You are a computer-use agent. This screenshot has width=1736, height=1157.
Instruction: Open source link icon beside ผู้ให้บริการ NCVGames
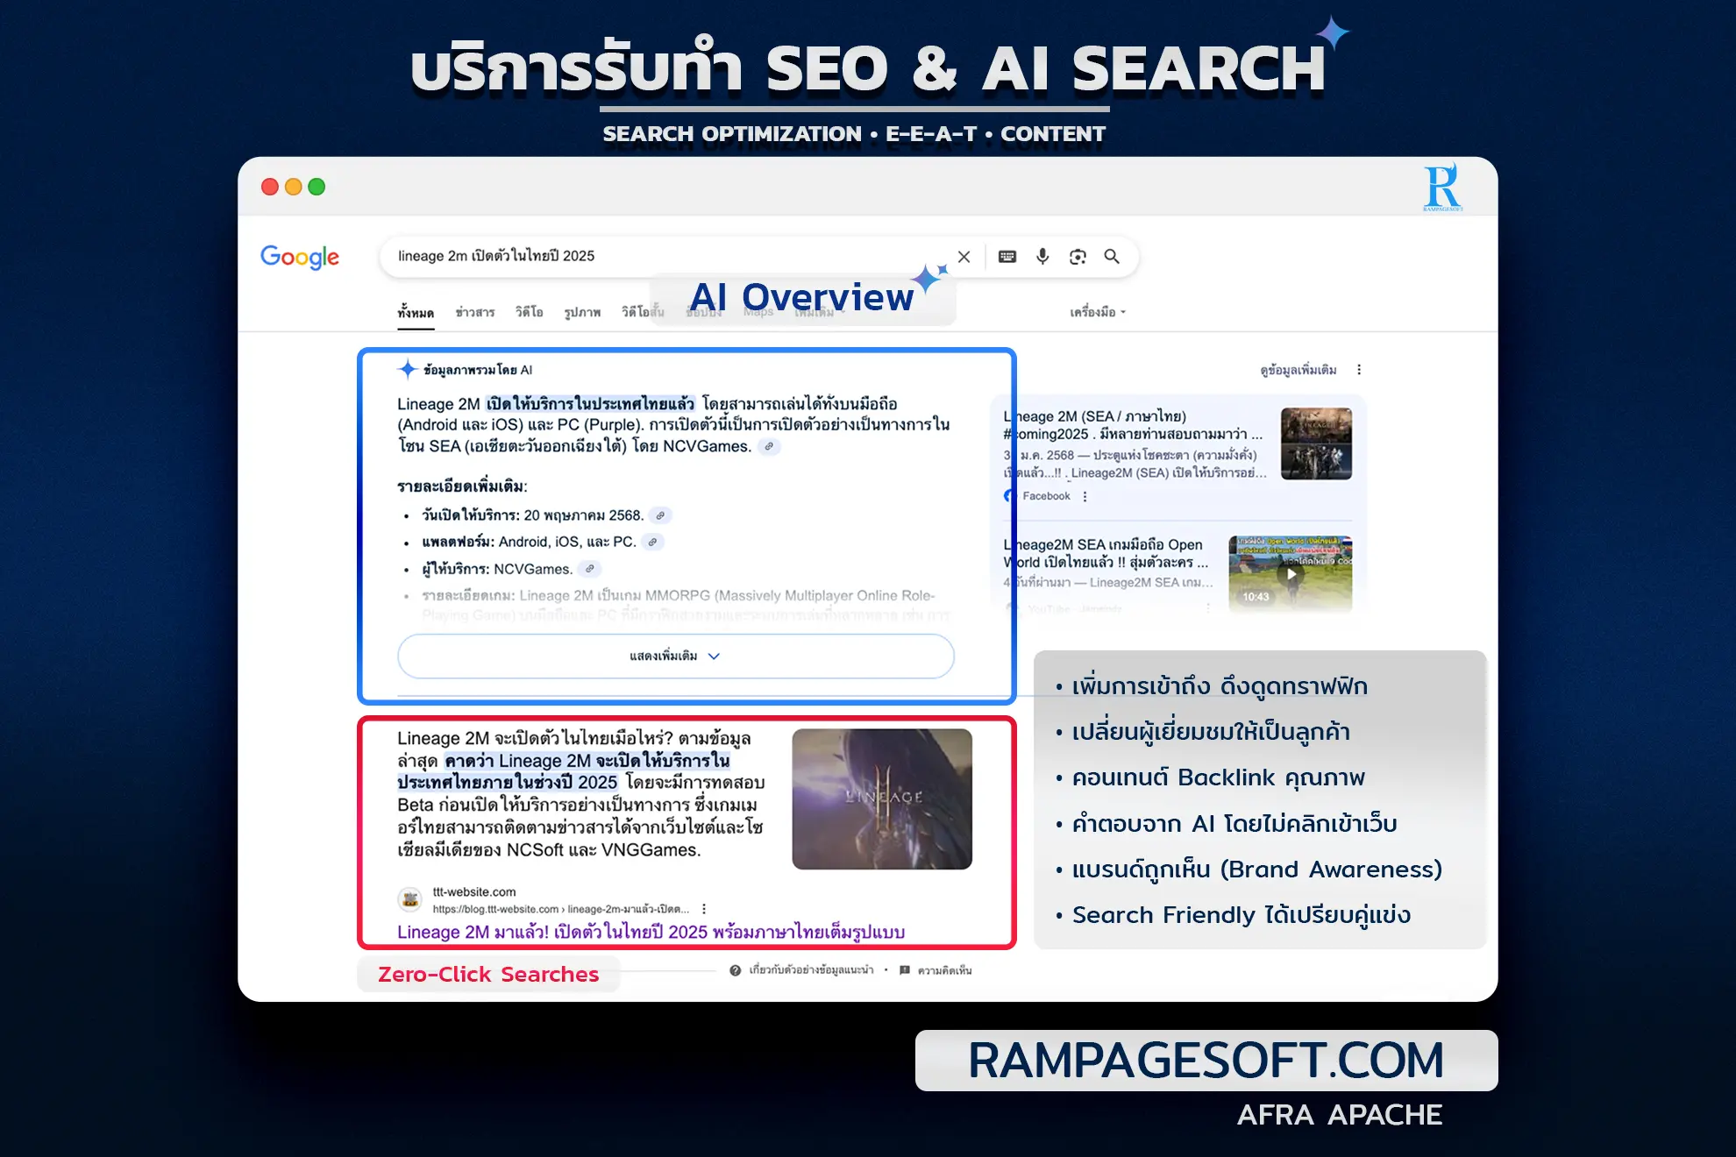coord(590,570)
